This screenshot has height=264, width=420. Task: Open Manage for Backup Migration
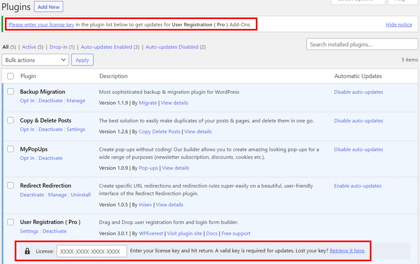click(76, 101)
